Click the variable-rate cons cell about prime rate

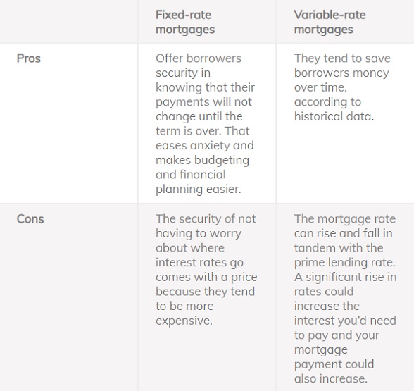(x=345, y=299)
